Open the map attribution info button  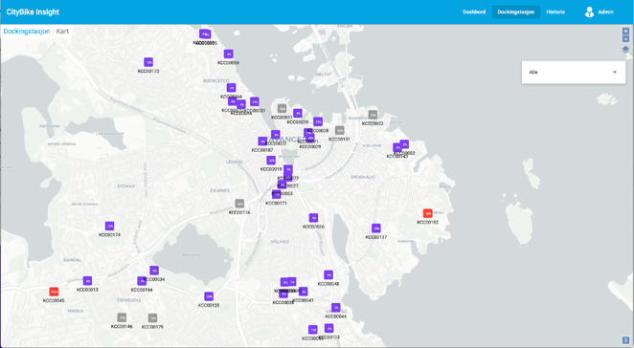point(625,340)
